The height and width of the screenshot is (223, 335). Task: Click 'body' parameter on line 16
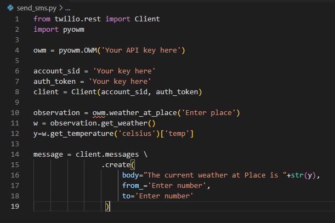pos(130,175)
